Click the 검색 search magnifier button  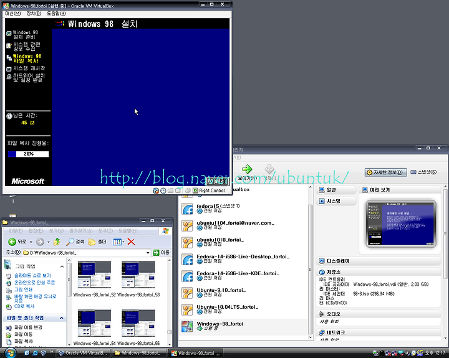coord(75,242)
